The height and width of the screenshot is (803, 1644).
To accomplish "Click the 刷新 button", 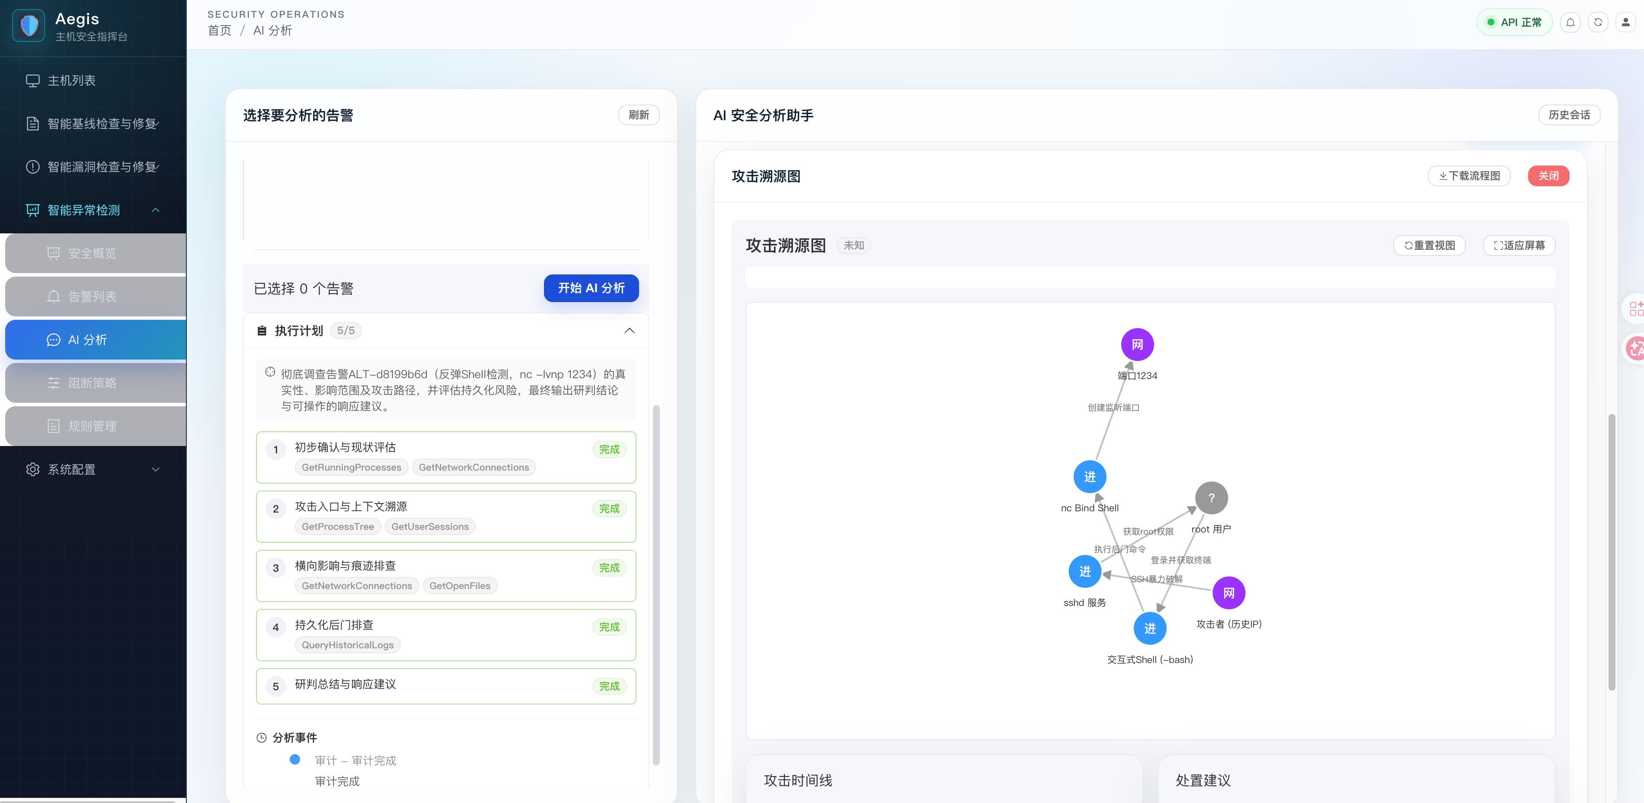I will click(639, 115).
